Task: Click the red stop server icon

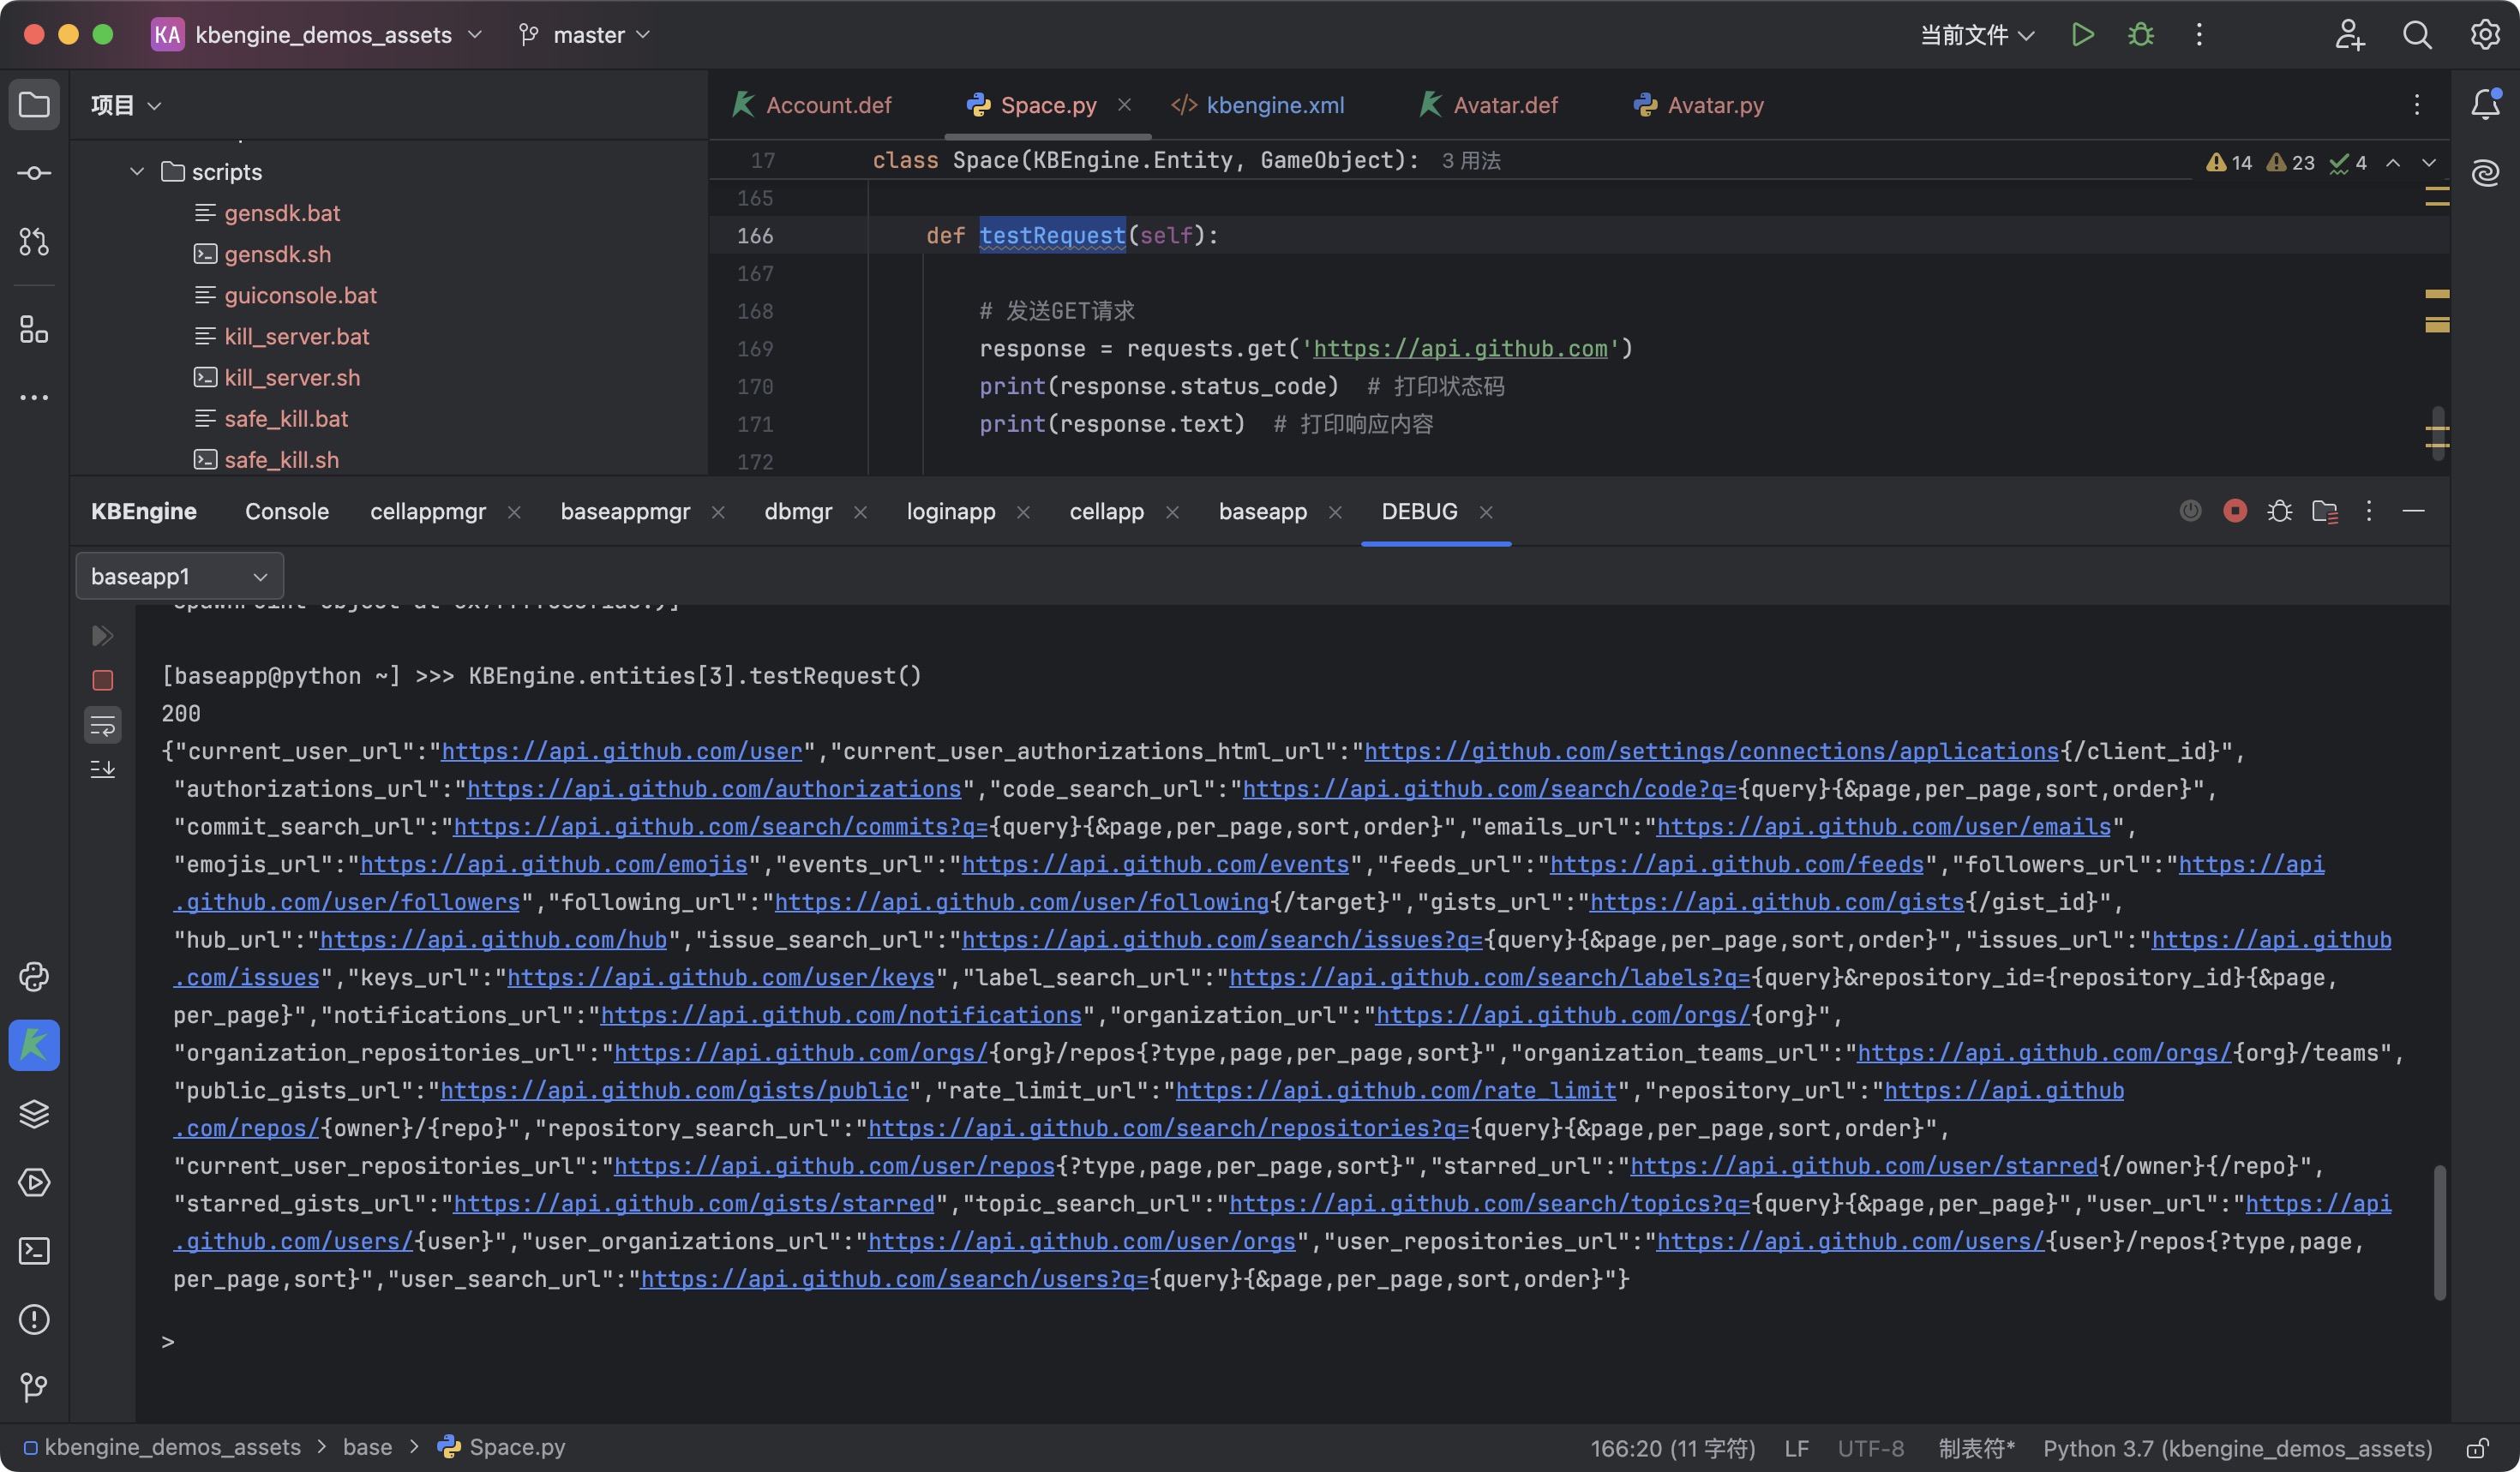Action: coord(2234,512)
